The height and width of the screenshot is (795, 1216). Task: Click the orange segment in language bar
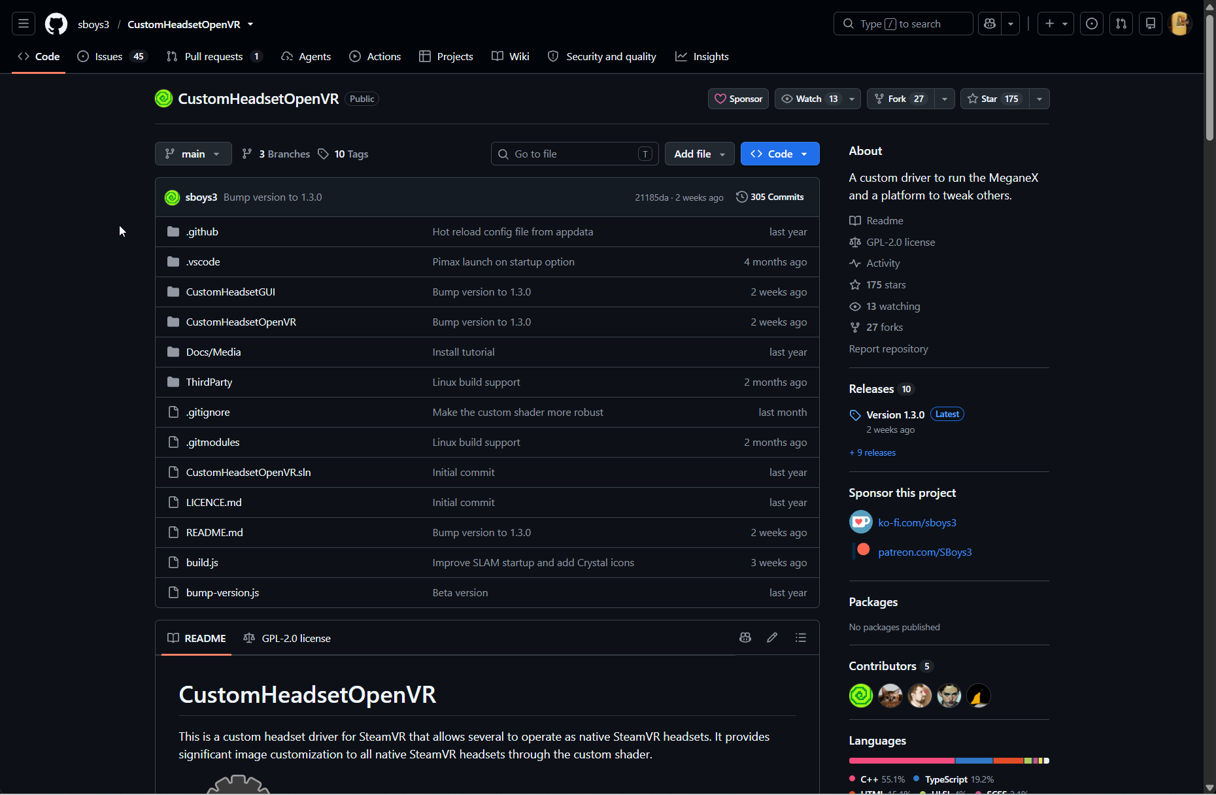pos(1009,761)
